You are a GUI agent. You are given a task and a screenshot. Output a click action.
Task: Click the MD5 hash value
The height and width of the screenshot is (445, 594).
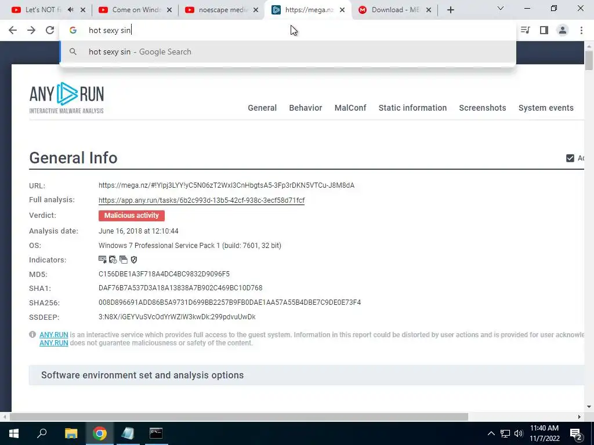[164, 274]
